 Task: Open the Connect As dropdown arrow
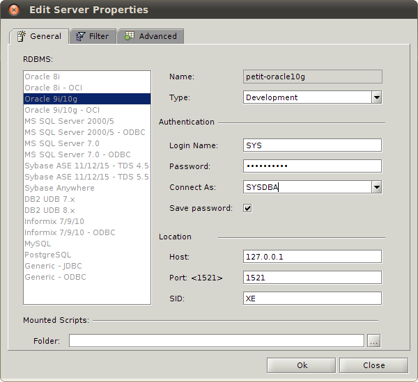coord(377,187)
